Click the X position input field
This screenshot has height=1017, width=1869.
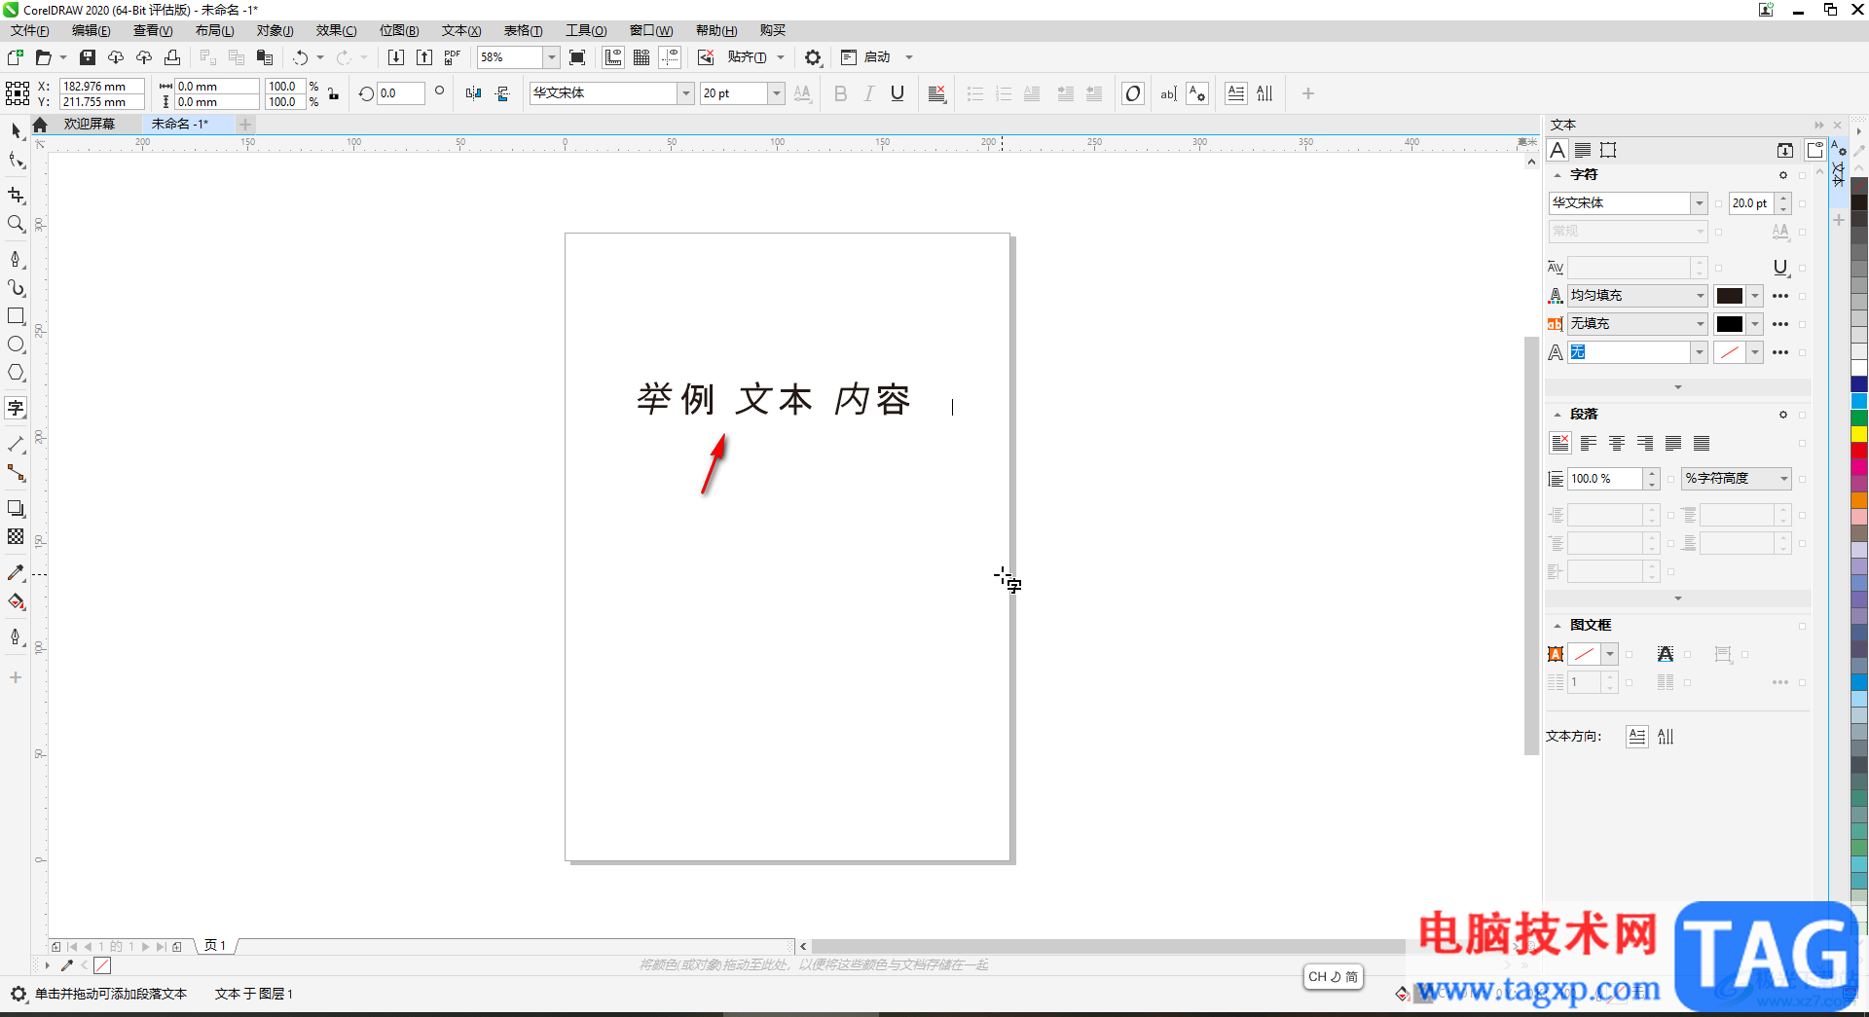101,87
